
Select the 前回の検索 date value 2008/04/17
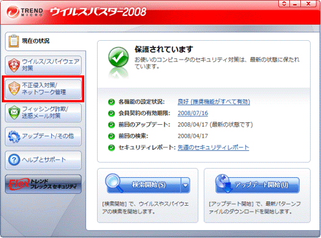193,136
